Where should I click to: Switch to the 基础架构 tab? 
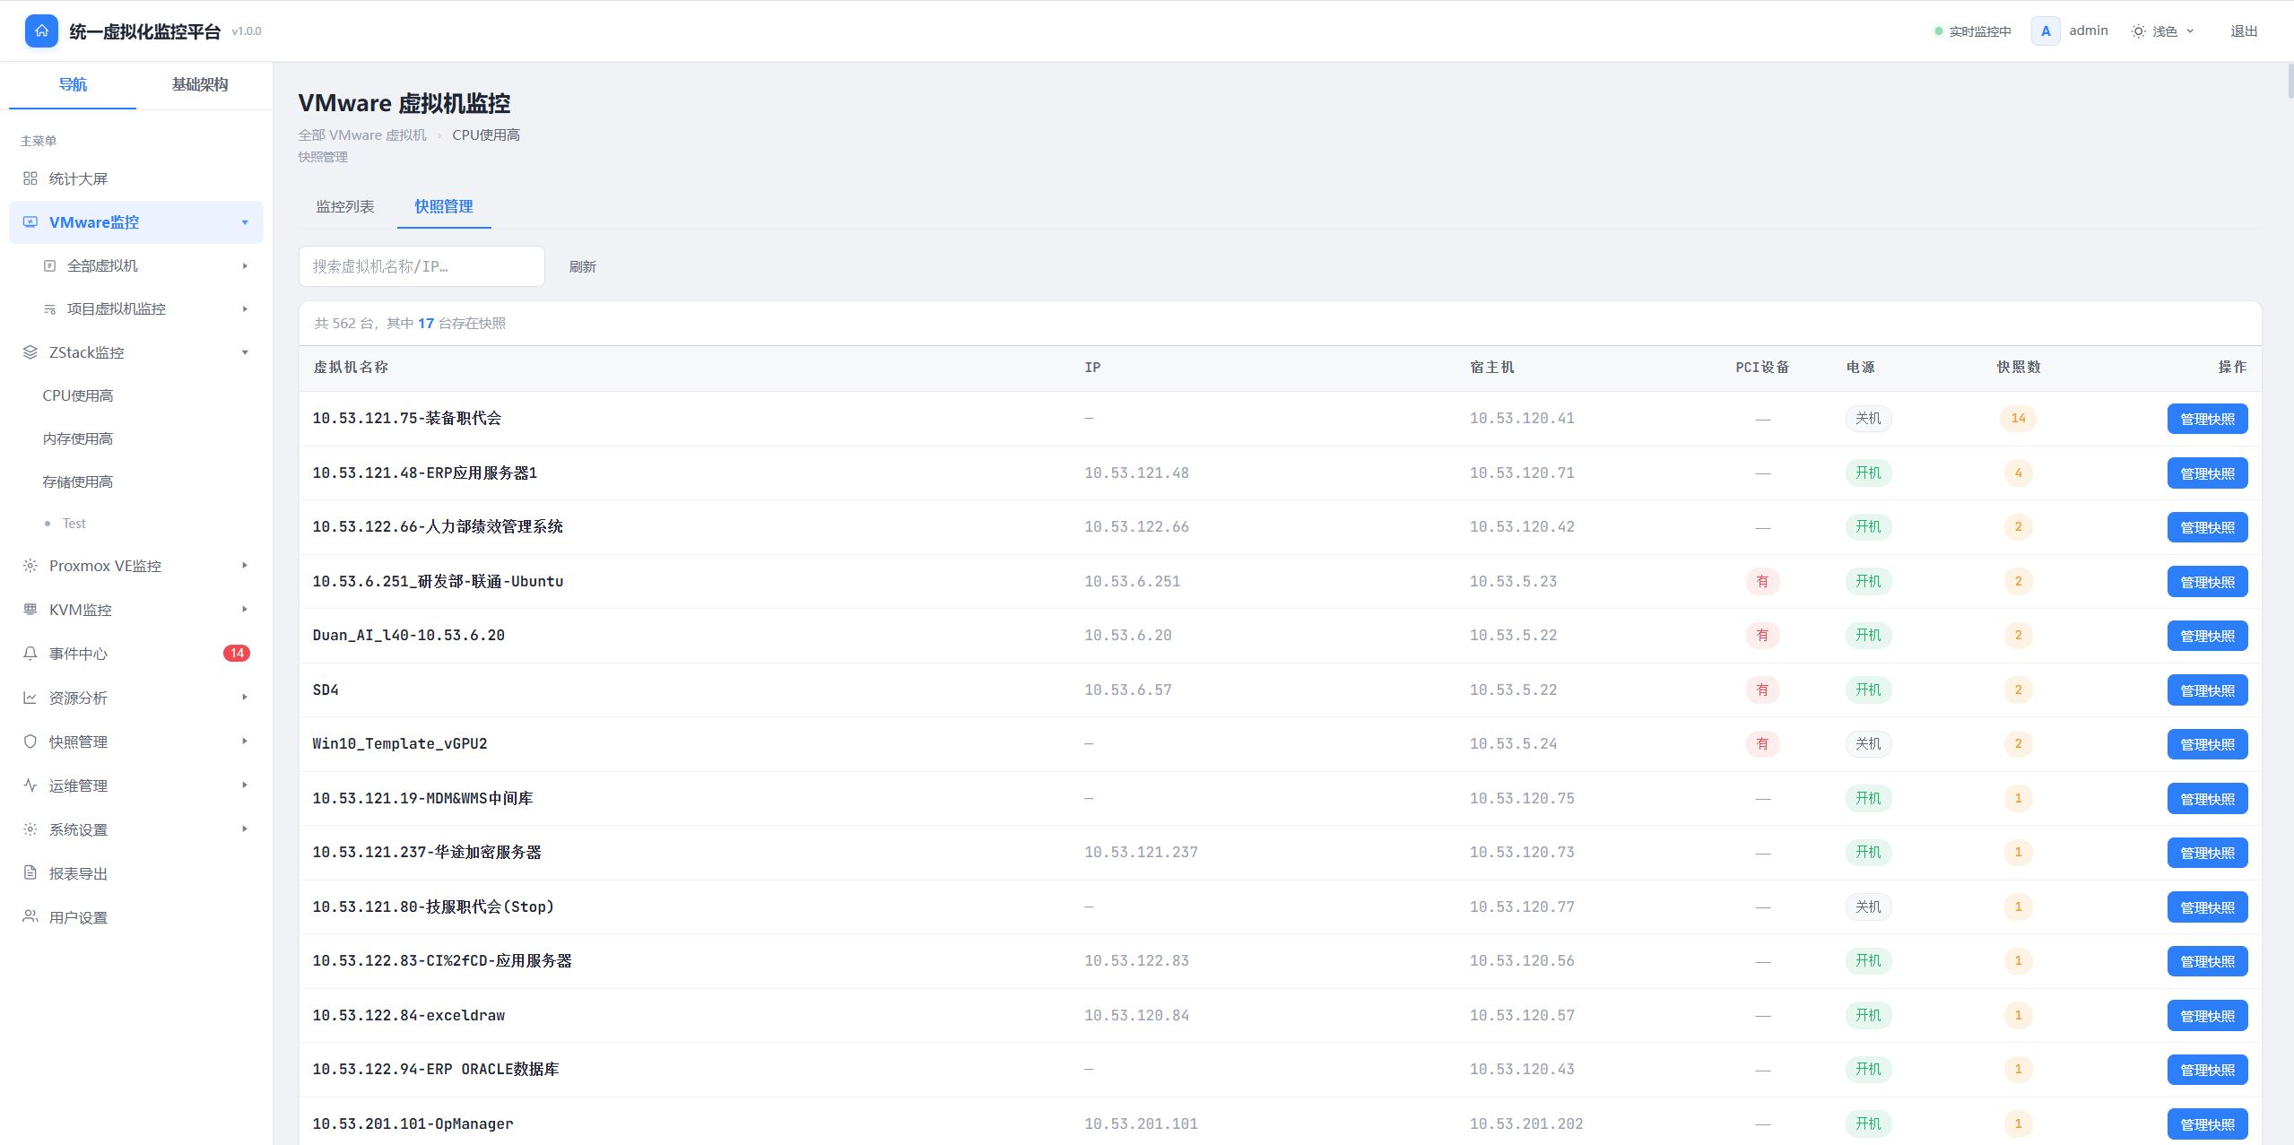click(x=200, y=84)
